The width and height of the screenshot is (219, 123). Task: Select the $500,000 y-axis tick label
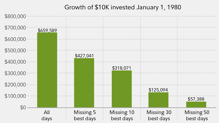point(16,51)
